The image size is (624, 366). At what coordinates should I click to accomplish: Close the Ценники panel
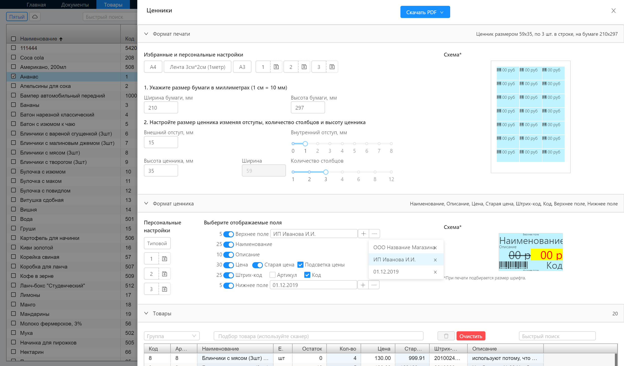(x=614, y=11)
